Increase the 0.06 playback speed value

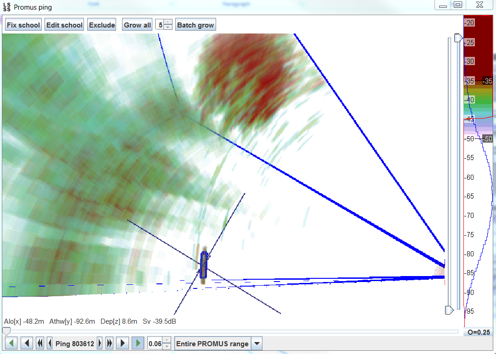(x=167, y=340)
